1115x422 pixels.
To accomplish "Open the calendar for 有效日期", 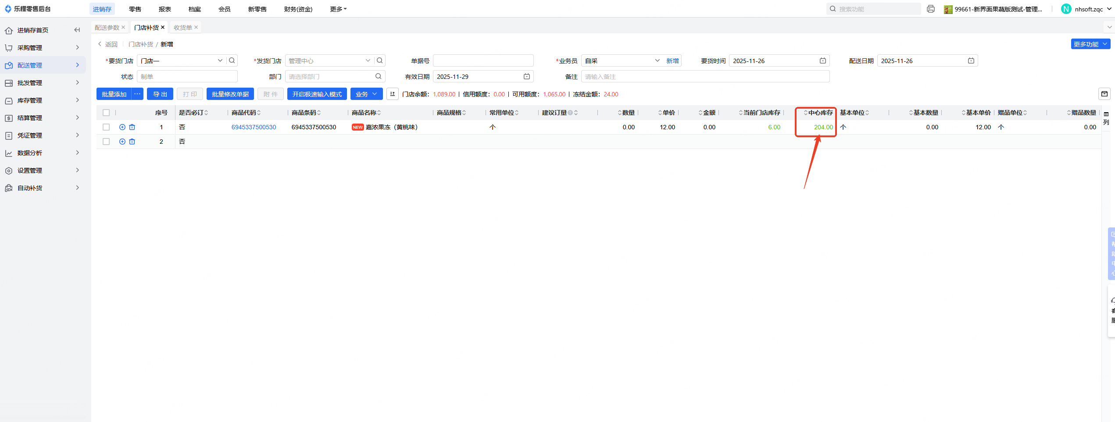I will tap(527, 76).
